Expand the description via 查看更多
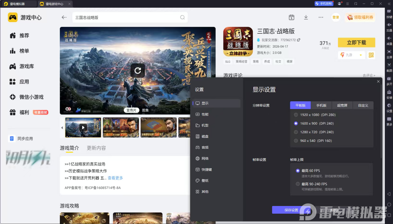The height and width of the screenshot is (224, 393). [115, 178]
